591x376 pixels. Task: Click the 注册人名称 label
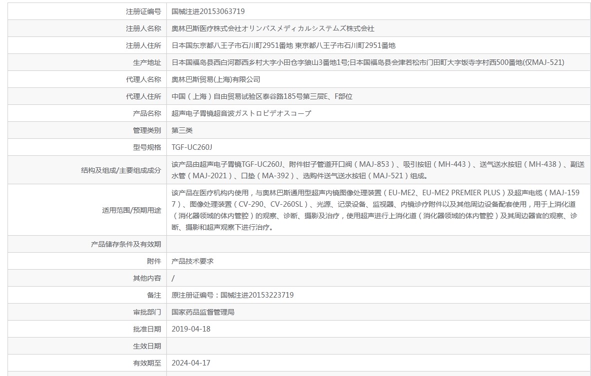coord(143,28)
